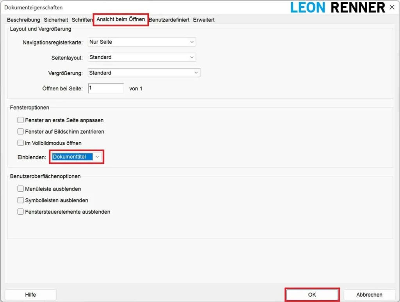This screenshot has height=302, width=400.
Task: Open the Seitenlayout dropdown
Action: (x=142, y=57)
